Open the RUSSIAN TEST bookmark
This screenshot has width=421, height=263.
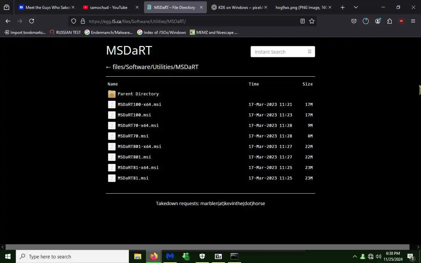pyautogui.click(x=65, y=33)
